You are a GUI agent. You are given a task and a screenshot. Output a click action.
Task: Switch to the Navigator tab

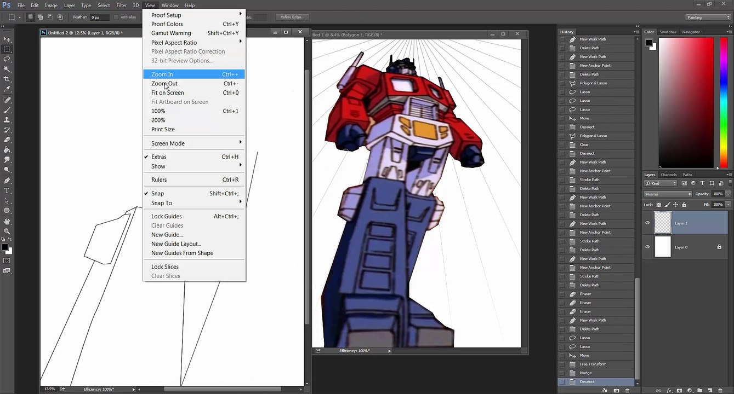click(691, 32)
